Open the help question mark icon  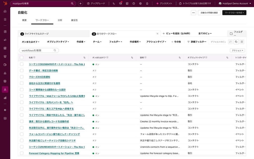134,4
